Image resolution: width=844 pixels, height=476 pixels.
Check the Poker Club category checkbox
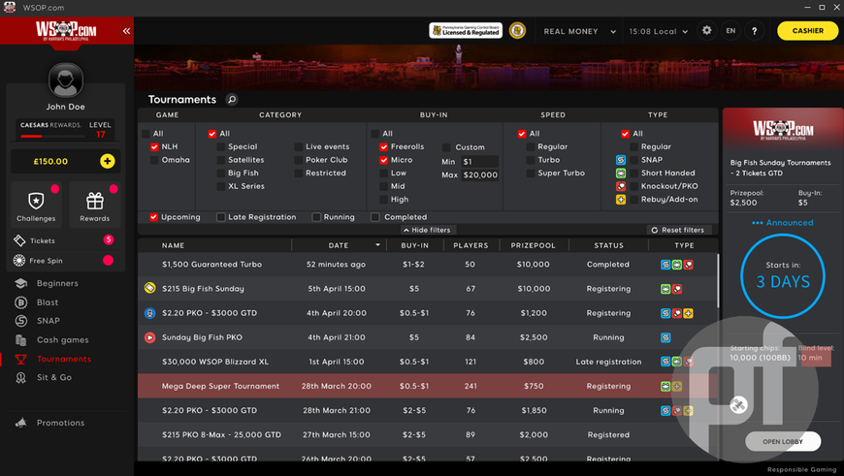298,160
